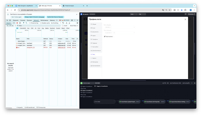
Task: Toggle the network filter funnel icon
Action: [x=24, y=23]
